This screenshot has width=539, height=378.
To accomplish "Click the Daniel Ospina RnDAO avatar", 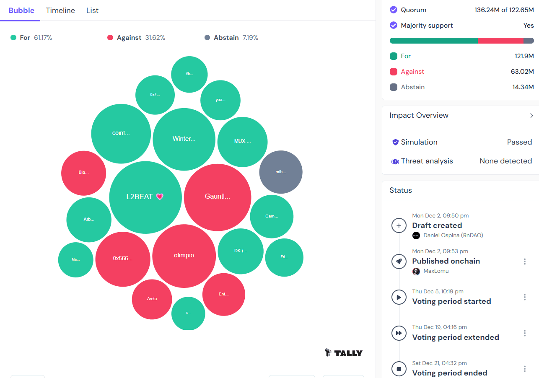I will (x=416, y=236).
